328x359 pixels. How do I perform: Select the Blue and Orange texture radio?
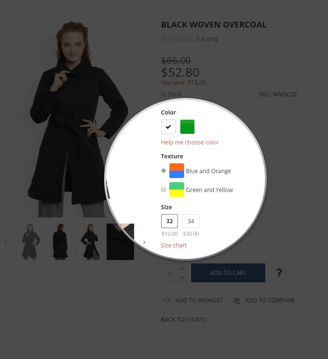[x=163, y=171]
